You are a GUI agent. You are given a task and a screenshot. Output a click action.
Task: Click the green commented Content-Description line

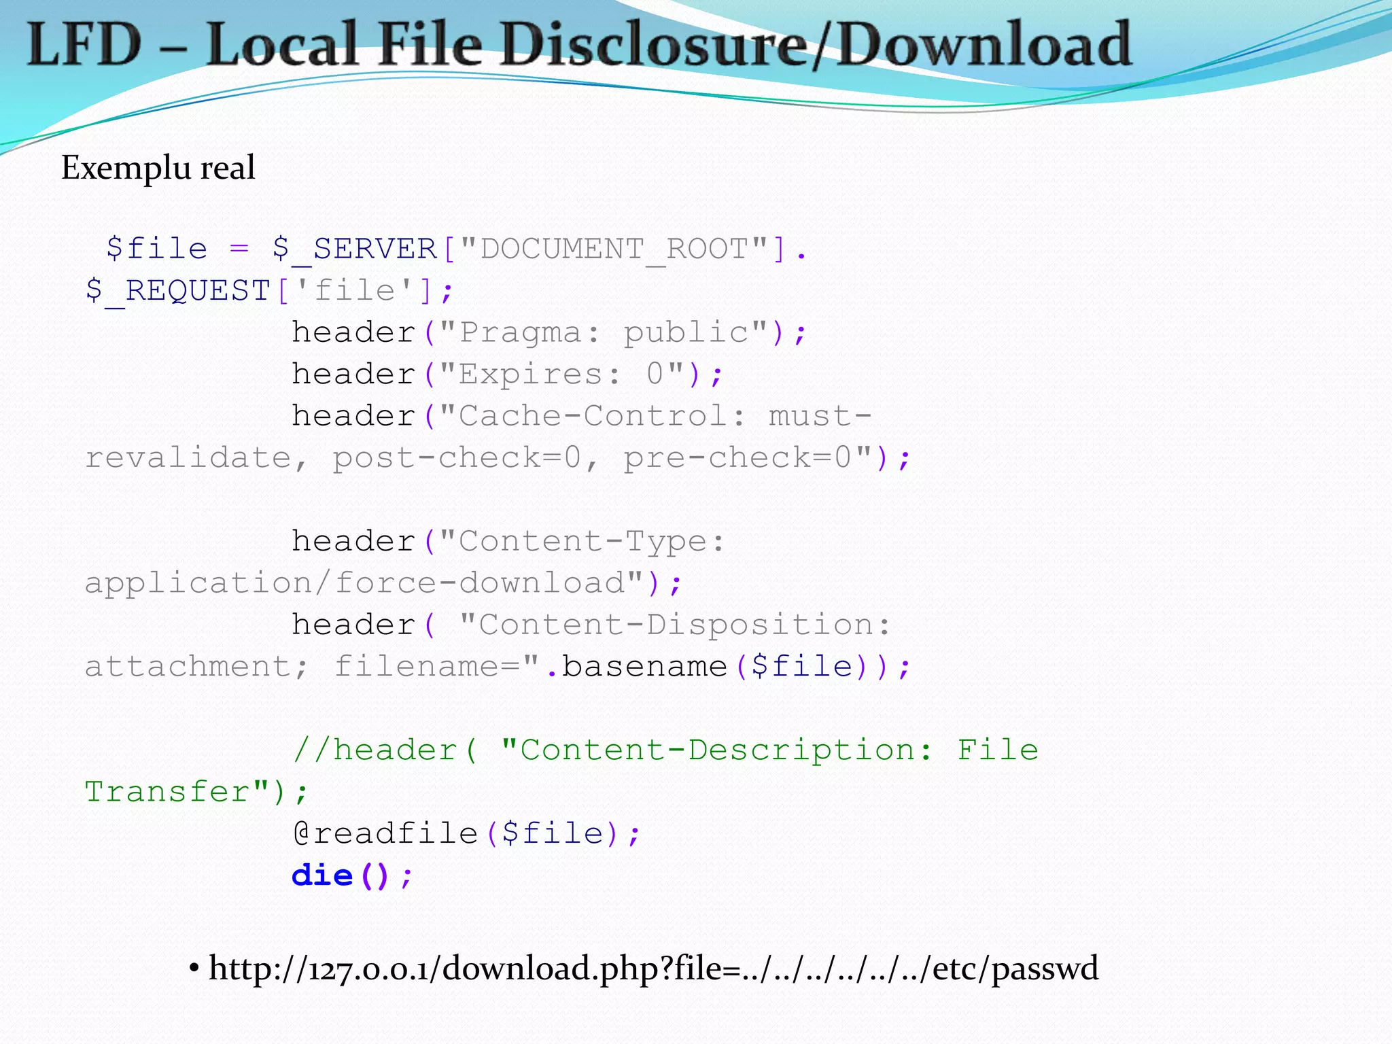(x=665, y=750)
